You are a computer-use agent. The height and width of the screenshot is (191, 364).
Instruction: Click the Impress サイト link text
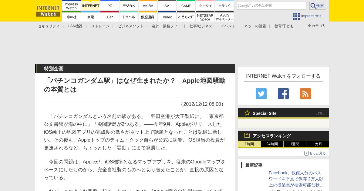coord(314,16)
